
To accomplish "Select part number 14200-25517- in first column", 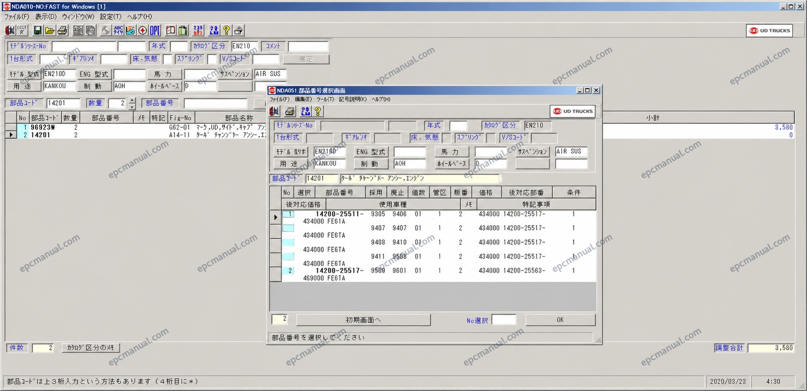I will [x=339, y=271].
